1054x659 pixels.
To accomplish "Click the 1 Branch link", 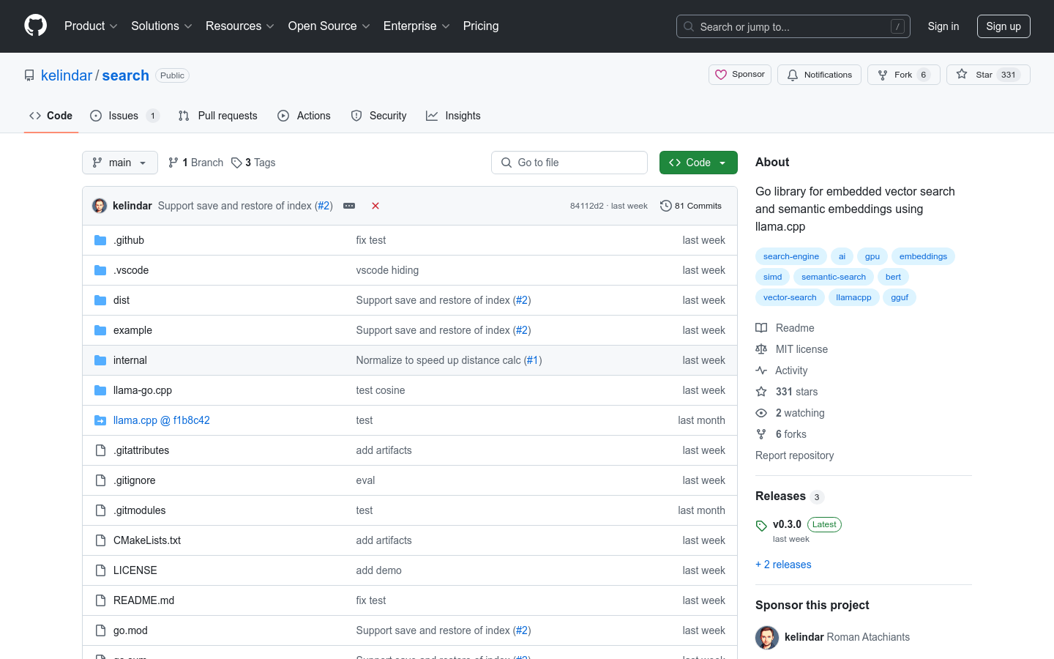I will 196,163.
